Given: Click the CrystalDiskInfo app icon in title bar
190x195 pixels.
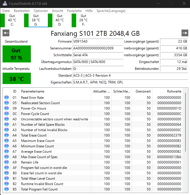Looking at the screenshot, I should click(x=5, y=3).
